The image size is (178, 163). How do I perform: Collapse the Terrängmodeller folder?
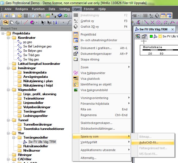[14, 138]
